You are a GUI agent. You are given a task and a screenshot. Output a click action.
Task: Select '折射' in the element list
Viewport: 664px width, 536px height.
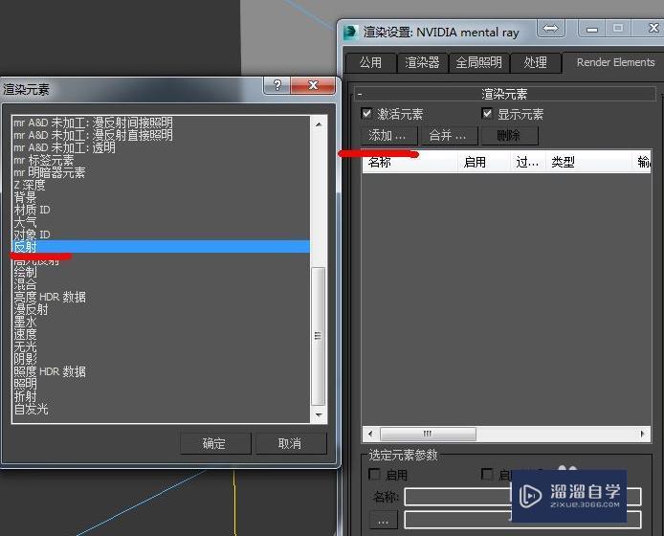(x=161, y=396)
